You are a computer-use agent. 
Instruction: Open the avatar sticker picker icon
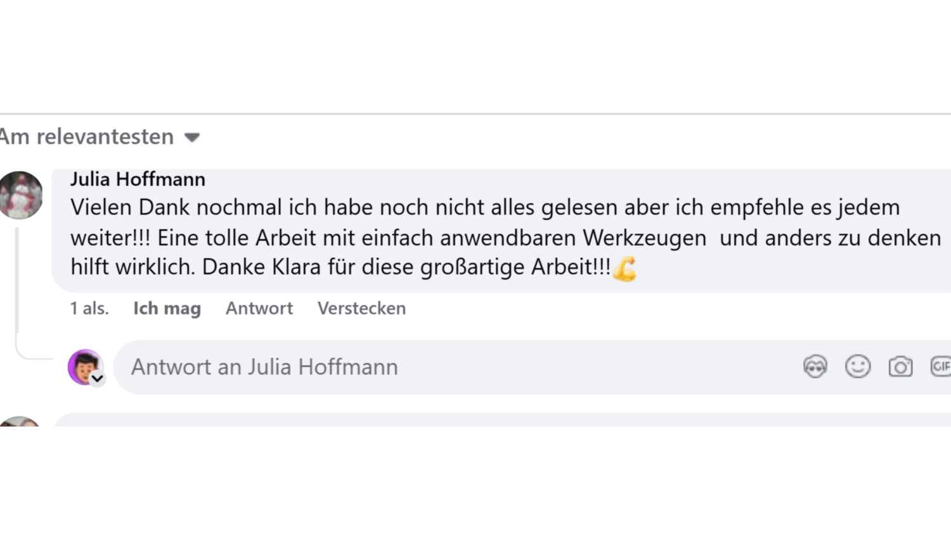(815, 367)
